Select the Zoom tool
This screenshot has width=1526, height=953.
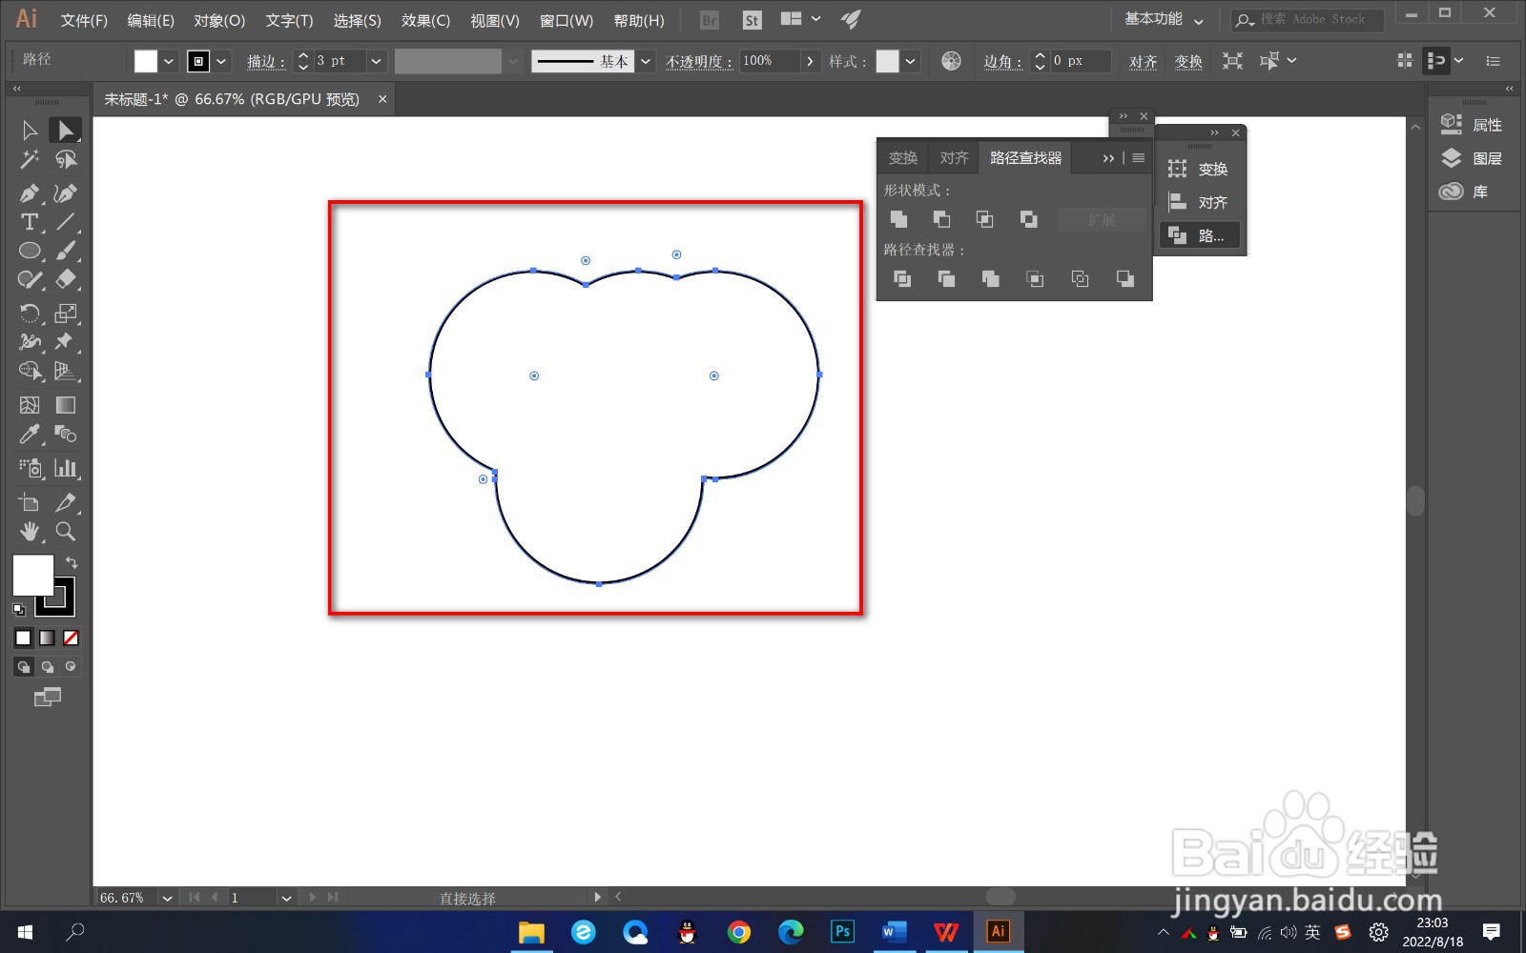[x=65, y=531]
